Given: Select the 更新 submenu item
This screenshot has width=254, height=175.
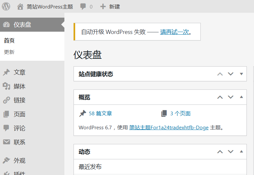Looking at the screenshot, I should [9, 52].
